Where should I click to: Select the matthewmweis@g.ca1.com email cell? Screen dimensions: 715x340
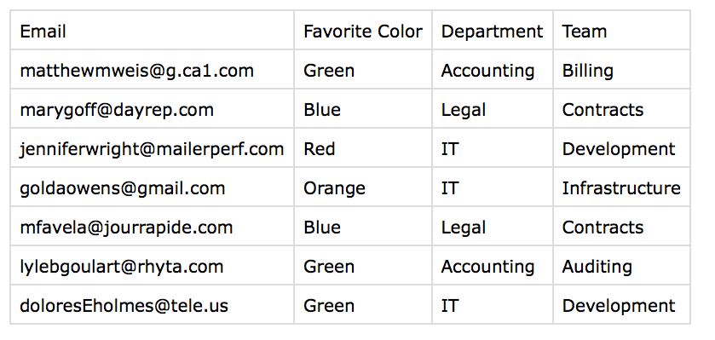(152, 69)
